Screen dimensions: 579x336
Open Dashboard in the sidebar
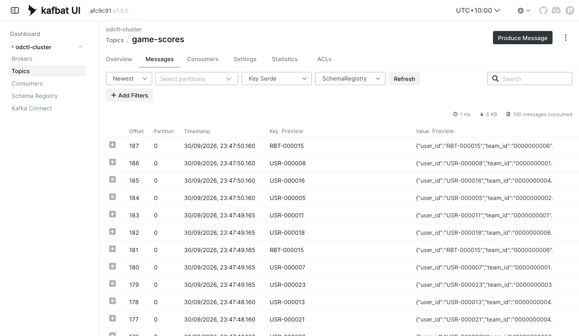pyautogui.click(x=25, y=34)
